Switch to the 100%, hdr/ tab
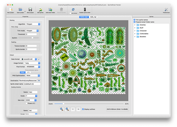The image size is (177, 127). (84, 17)
